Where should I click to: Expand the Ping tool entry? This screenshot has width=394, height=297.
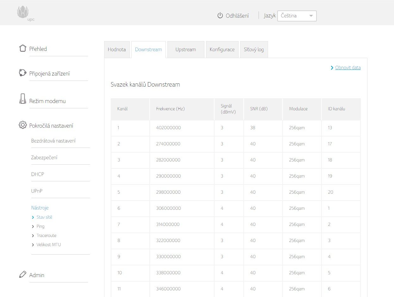tap(38, 226)
